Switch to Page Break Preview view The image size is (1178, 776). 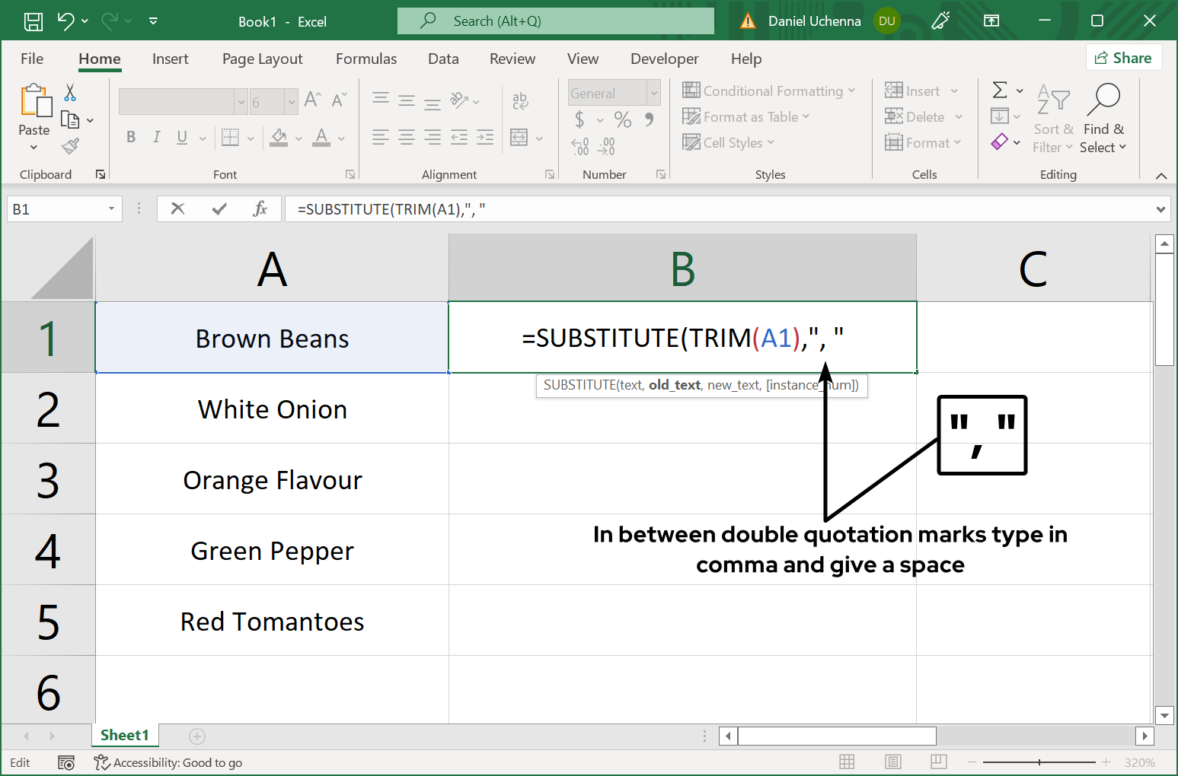click(x=938, y=762)
